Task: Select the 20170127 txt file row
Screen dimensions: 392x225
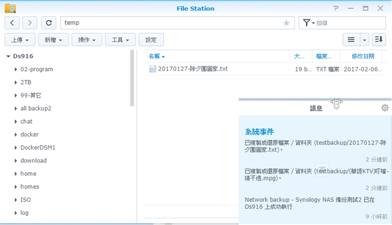Action: 193,69
